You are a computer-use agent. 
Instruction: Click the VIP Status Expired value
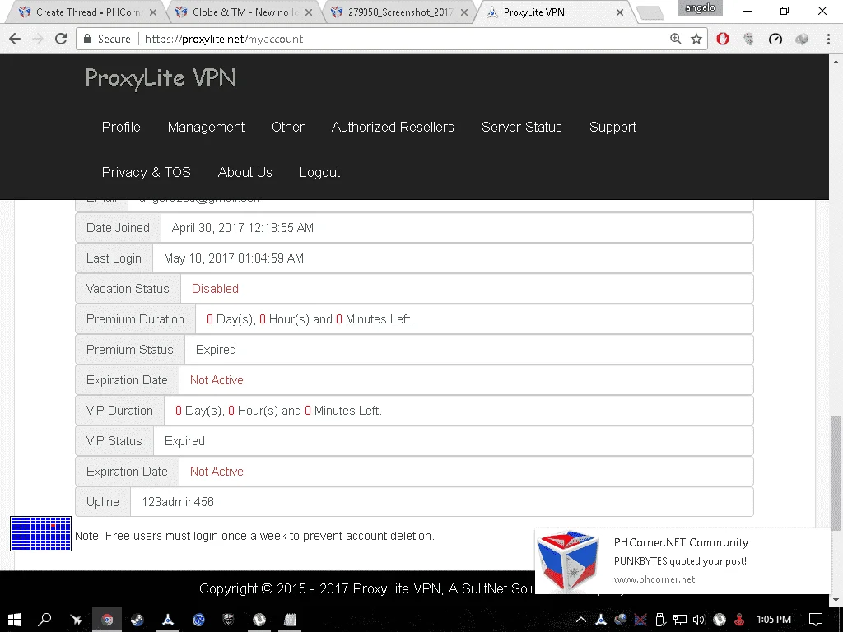click(x=184, y=441)
